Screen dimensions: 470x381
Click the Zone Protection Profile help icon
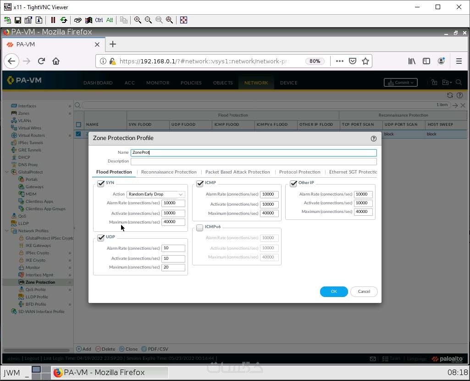[374, 139]
